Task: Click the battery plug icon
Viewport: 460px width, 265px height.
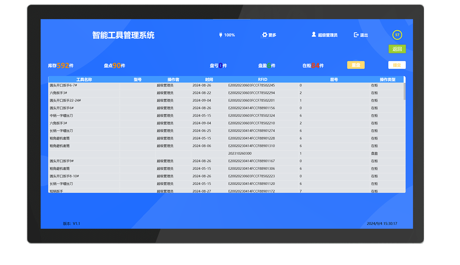Action: tap(221, 35)
